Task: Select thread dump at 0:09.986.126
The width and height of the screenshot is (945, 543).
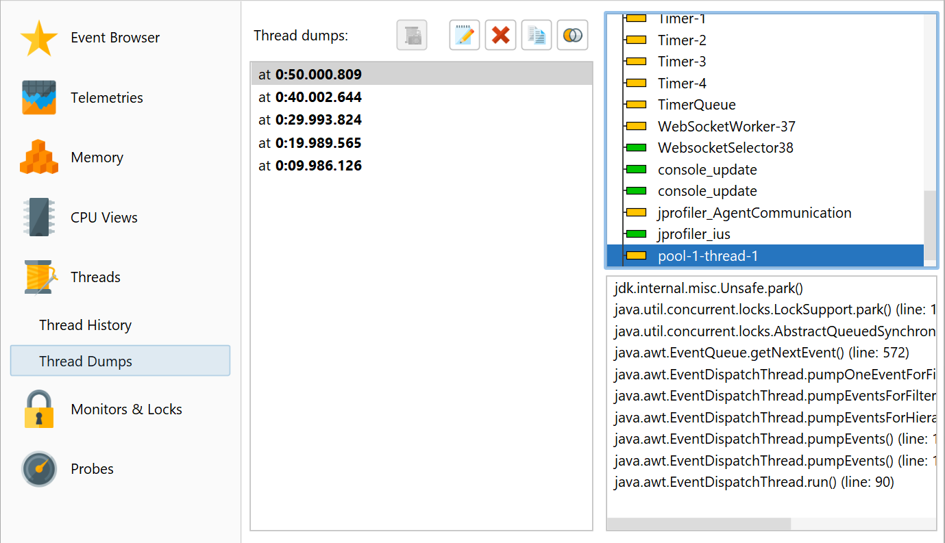Action: click(421, 166)
